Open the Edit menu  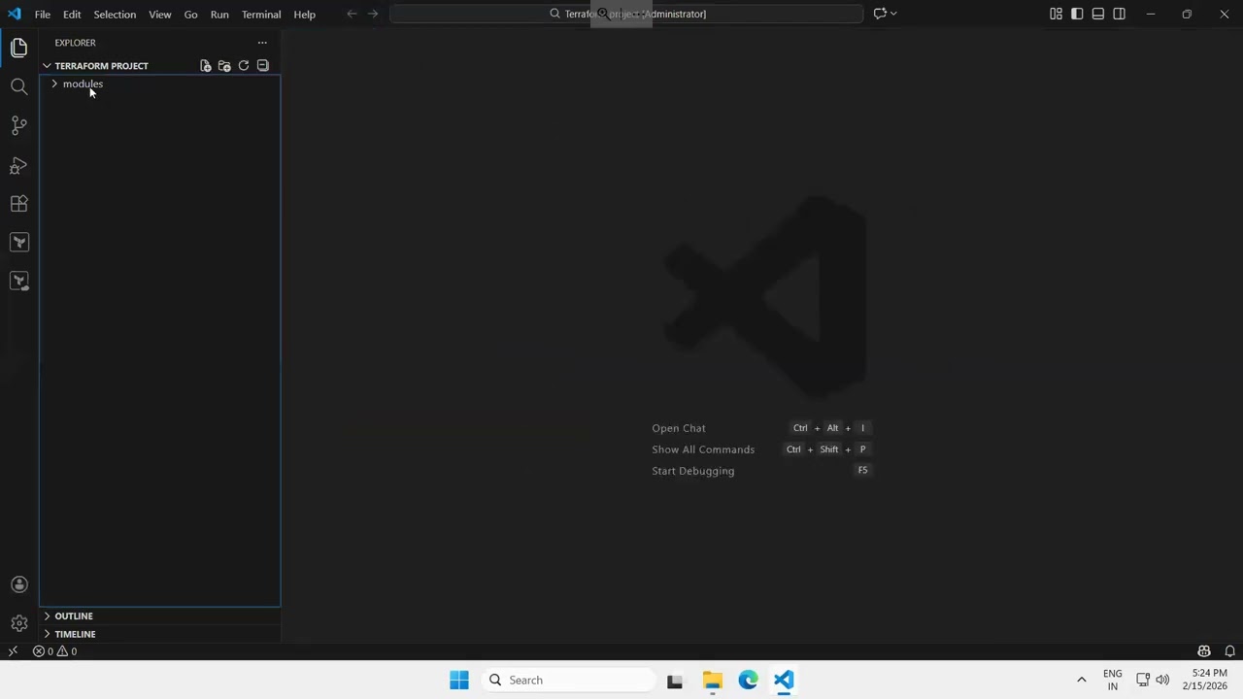(72, 15)
